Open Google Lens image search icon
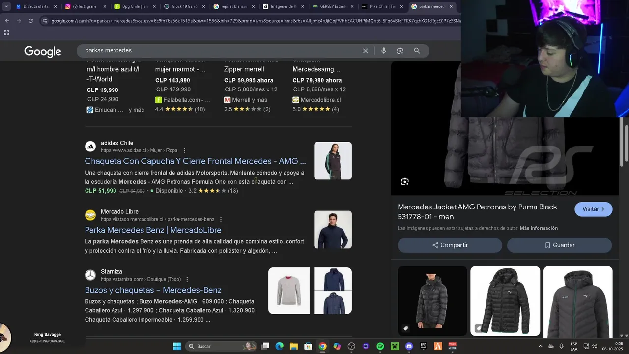This screenshot has width=629, height=354. [400, 51]
